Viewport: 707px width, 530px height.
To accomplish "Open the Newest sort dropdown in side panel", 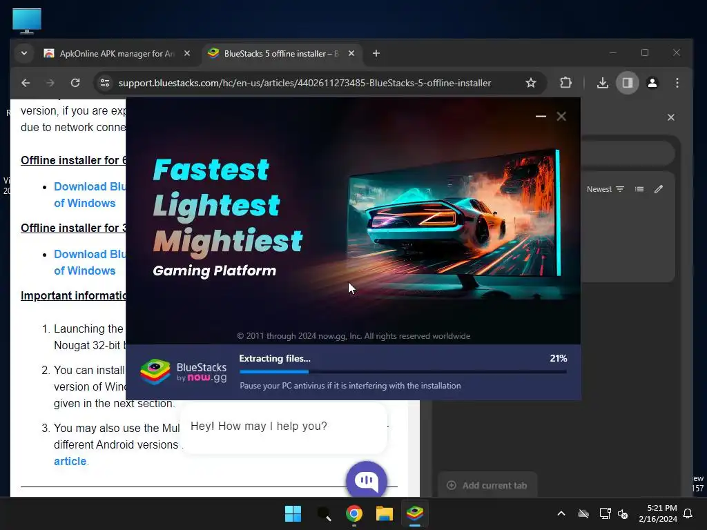I will (x=605, y=189).
